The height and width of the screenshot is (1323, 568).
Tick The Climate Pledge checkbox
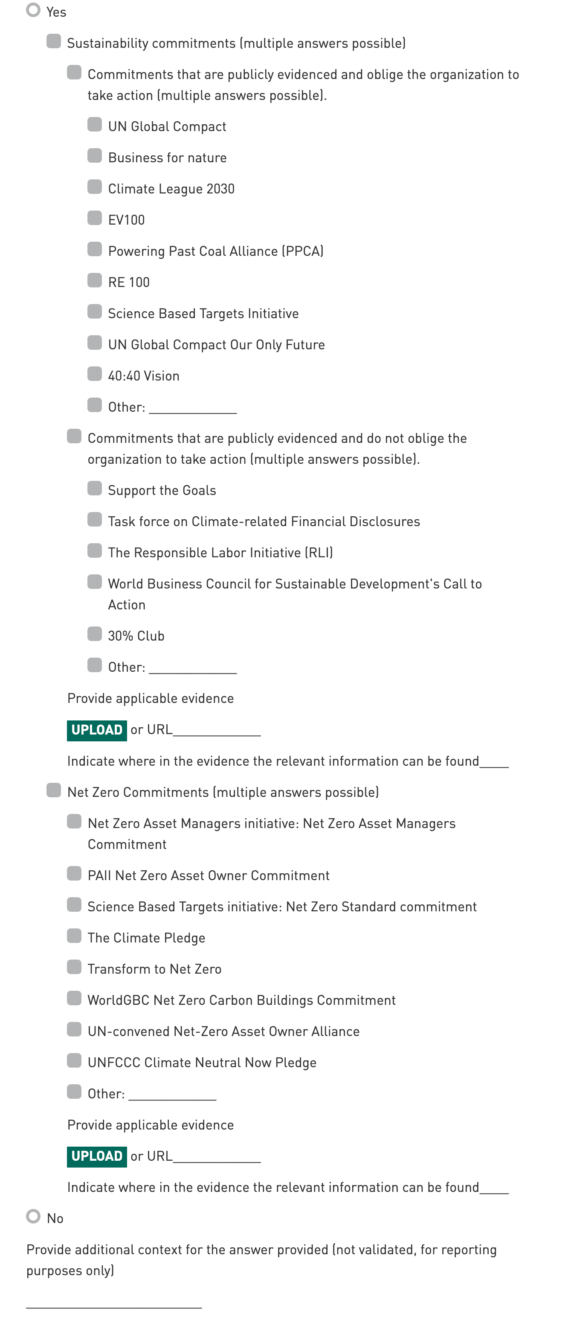[74, 936]
